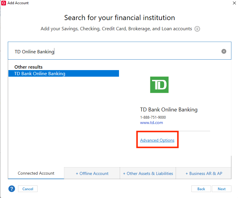Click the phone number 1-888-751-9000

(x=153, y=117)
